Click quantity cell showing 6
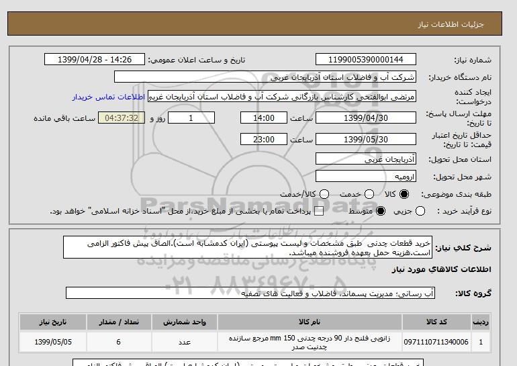Screen dimensions: 517x366 point(119,342)
